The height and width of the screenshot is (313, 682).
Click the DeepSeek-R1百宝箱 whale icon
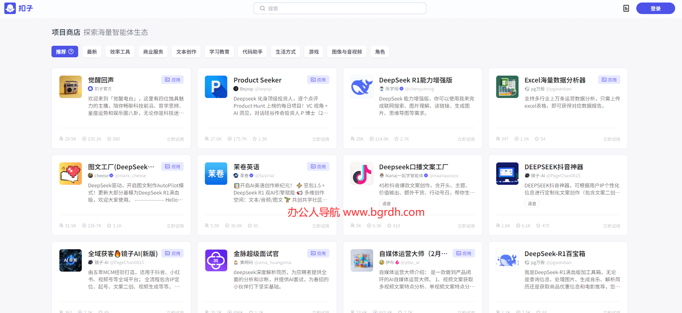pyautogui.click(x=507, y=260)
